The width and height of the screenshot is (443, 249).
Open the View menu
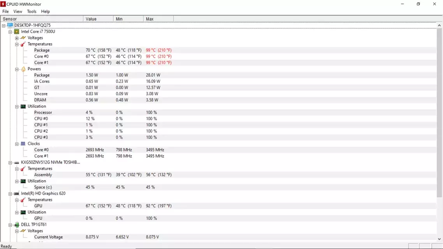tap(18, 11)
